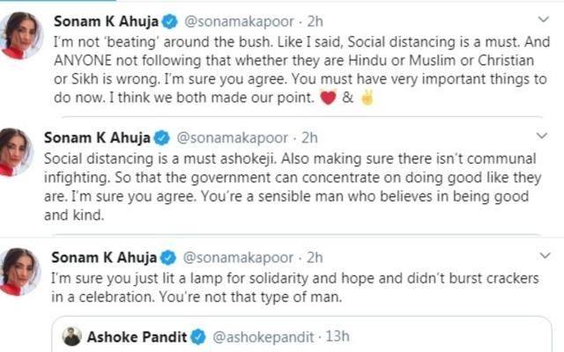Click the 2h timestamp on the first tweet

pos(315,21)
